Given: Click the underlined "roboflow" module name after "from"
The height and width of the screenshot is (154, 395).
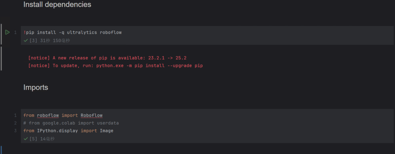Looking at the screenshot, I should coord(48,115).
